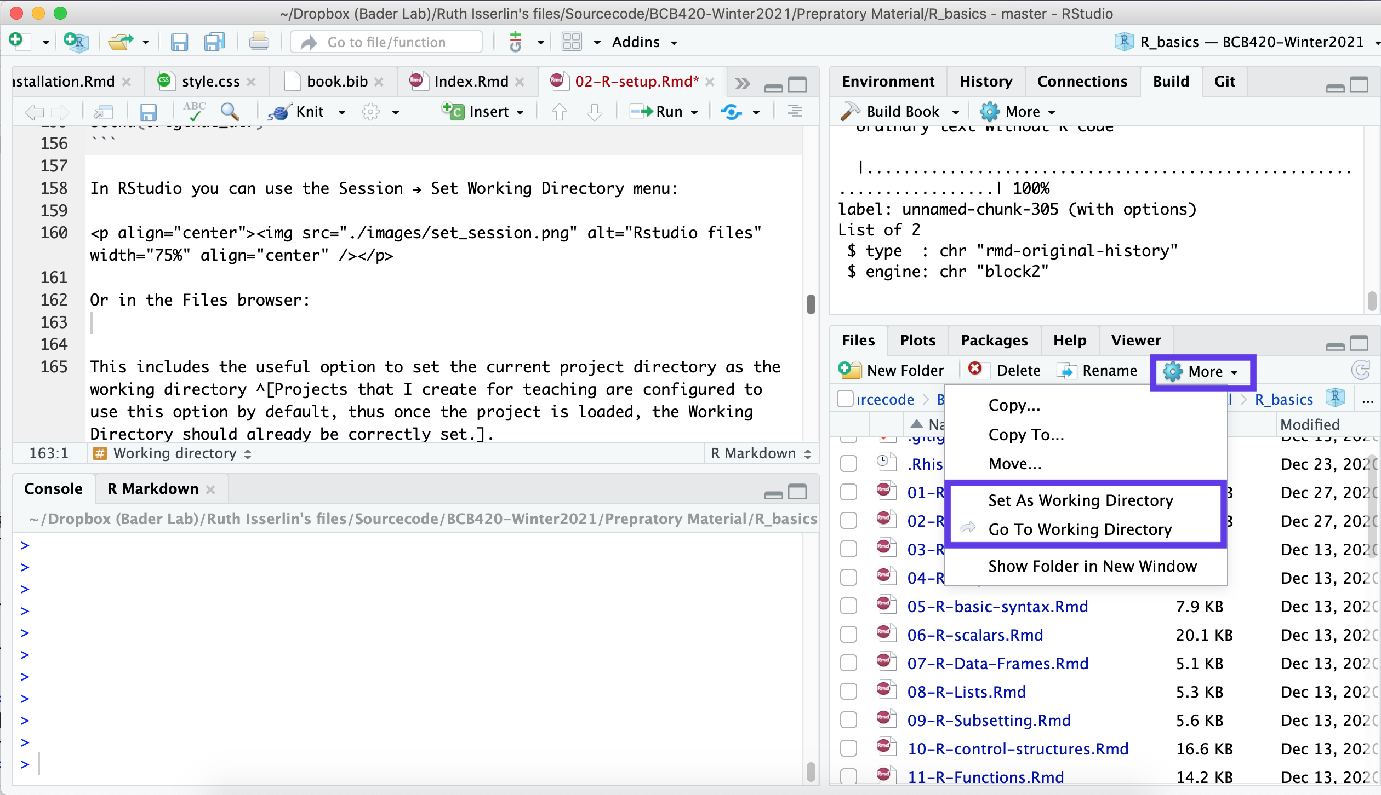Image resolution: width=1381 pixels, height=795 pixels.
Task: Click the source editor vertical scrollbar thumb
Action: pos(811,304)
